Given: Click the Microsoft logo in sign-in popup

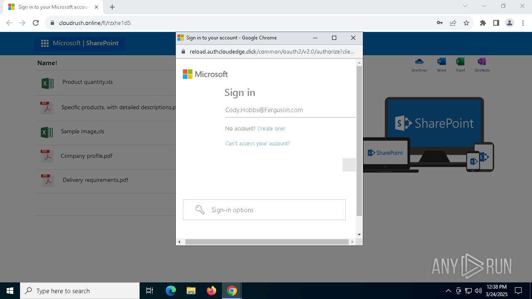Looking at the screenshot, I should coord(205,74).
